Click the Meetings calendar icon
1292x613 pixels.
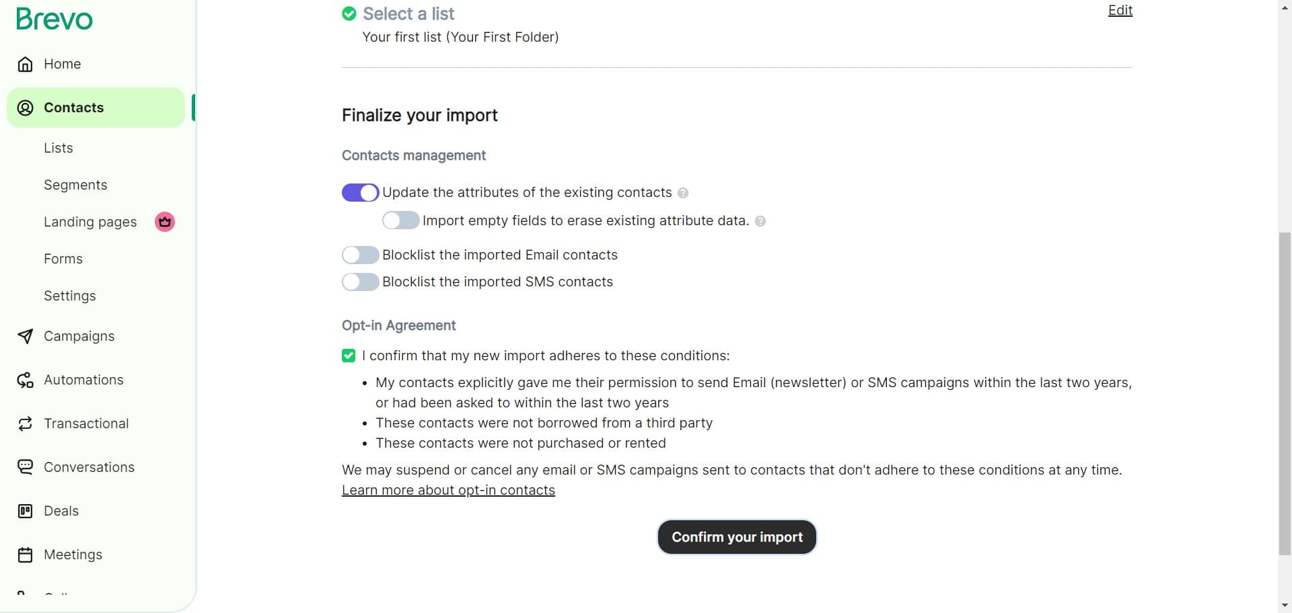pyautogui.click(x=25, y=555)
